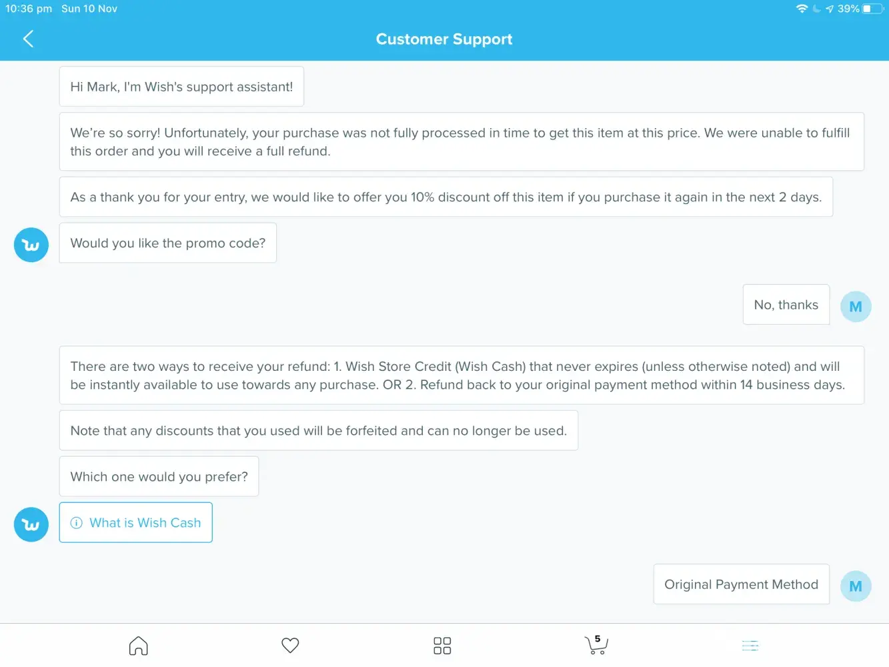Open the Wishlist heart tab
Viewport: 889px width, 667px height.
coord(290,646)
